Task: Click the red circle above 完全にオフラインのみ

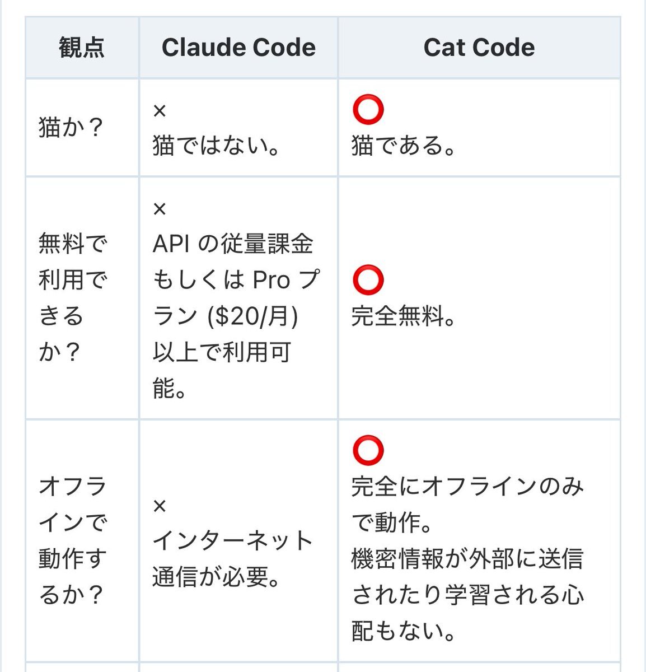Action: (x=368, y=451)
